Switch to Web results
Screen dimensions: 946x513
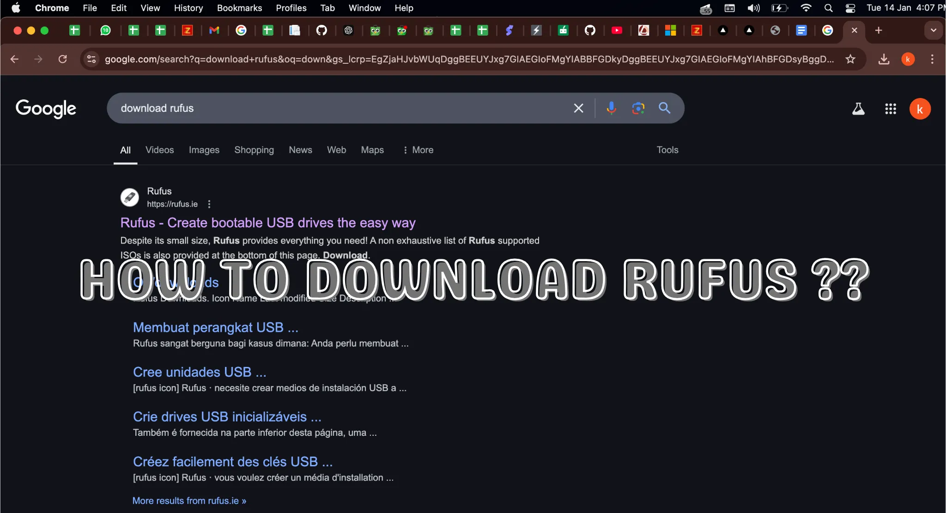(336, 150)
